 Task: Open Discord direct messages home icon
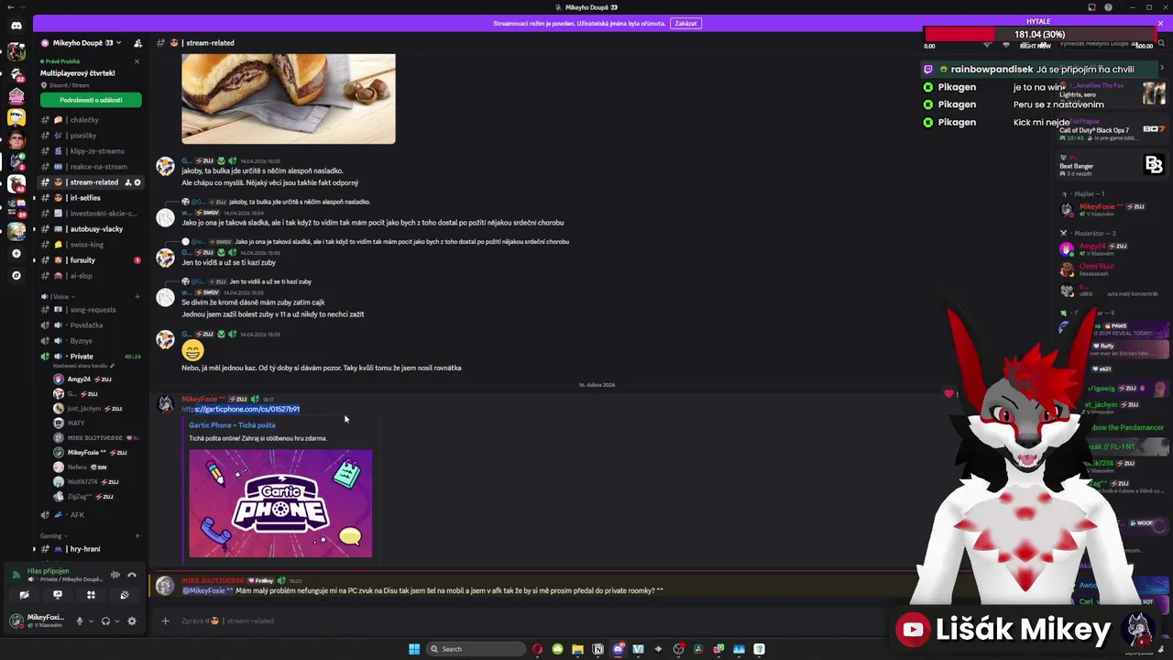pyautogui.click(x=16, y=26)
